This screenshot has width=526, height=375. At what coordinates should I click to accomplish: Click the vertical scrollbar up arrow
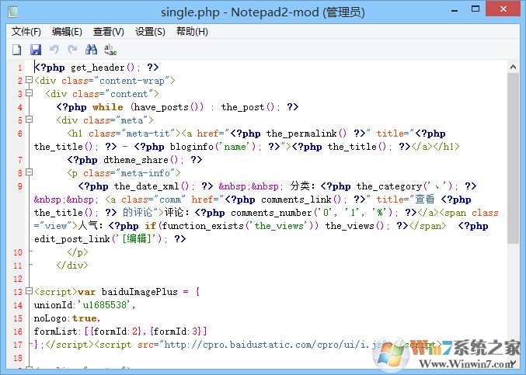click(x=513, y=67)
